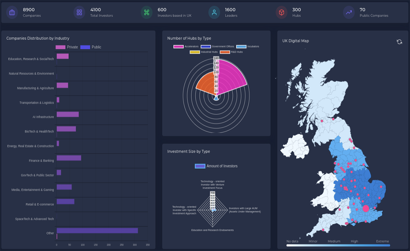Click the trend arrow icon for Public Companies
The image size is (410, 251).
tap(349, 12)
